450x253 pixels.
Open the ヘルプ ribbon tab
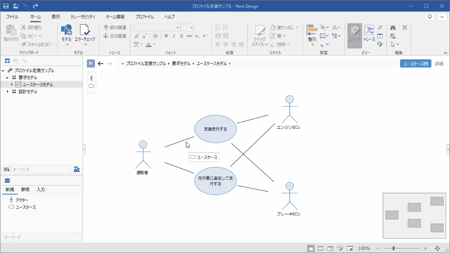(x=169, y=17)
